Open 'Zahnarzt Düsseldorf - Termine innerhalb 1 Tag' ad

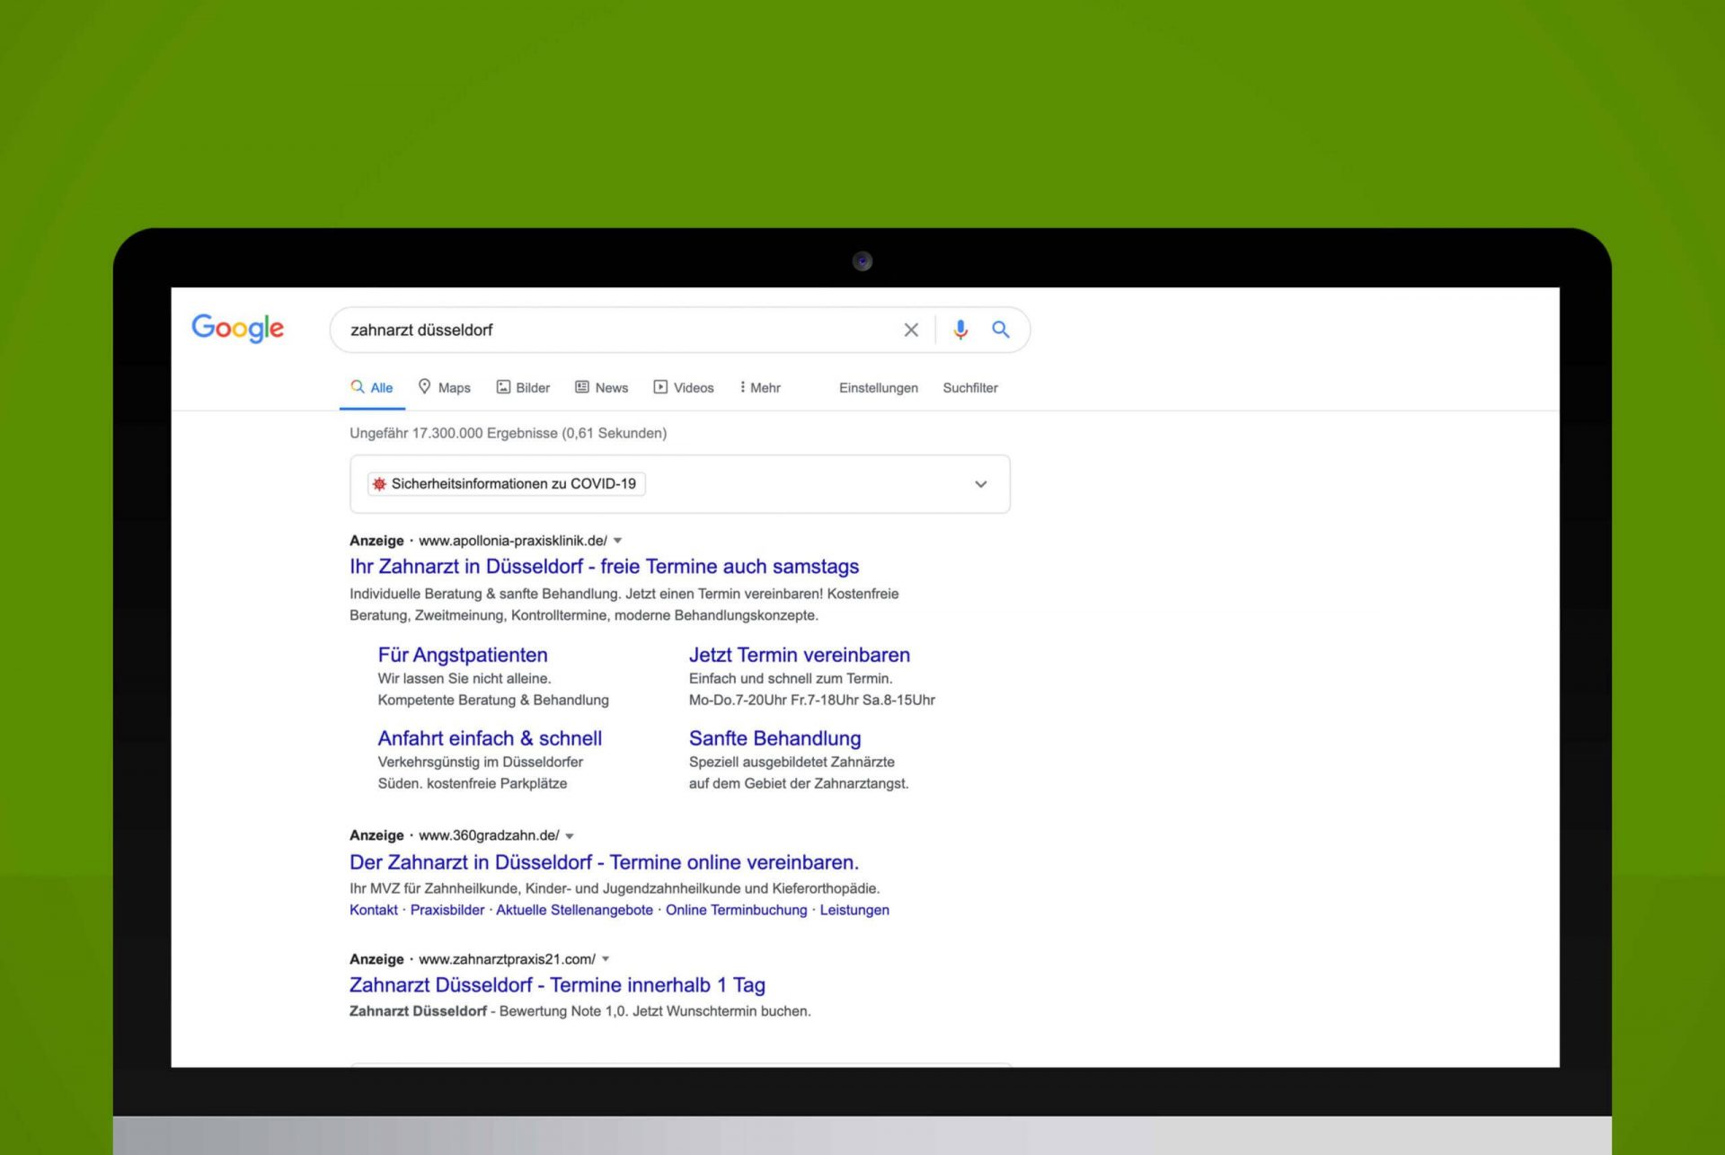[x=557, y=985]
